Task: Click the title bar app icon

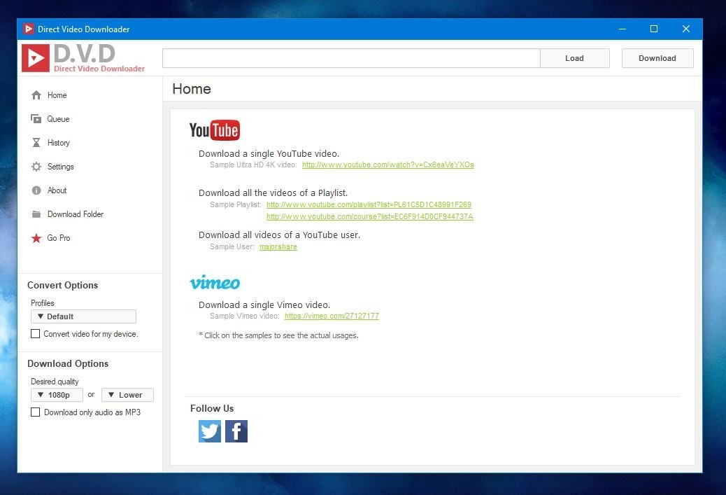Action: (28, 29)
